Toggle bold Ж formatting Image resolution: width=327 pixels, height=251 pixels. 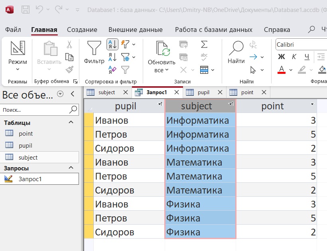(x=281, y=57)
